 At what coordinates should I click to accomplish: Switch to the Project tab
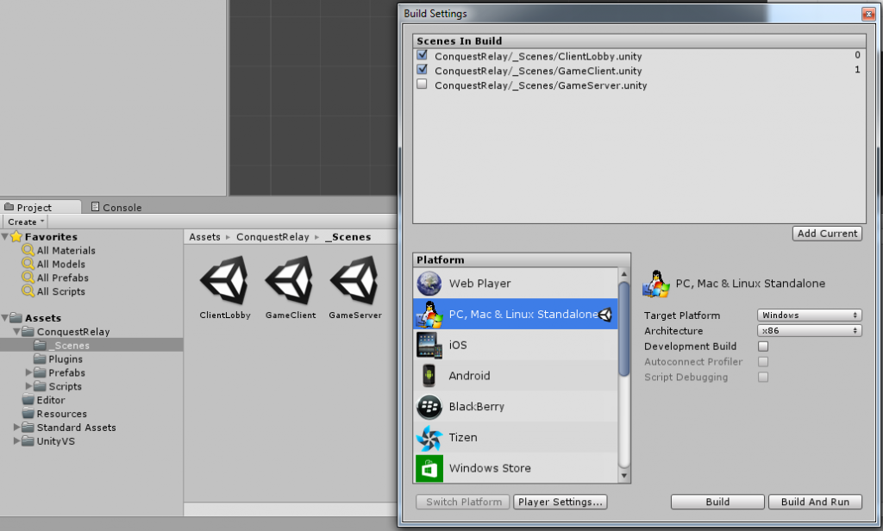tap(40, 207)
